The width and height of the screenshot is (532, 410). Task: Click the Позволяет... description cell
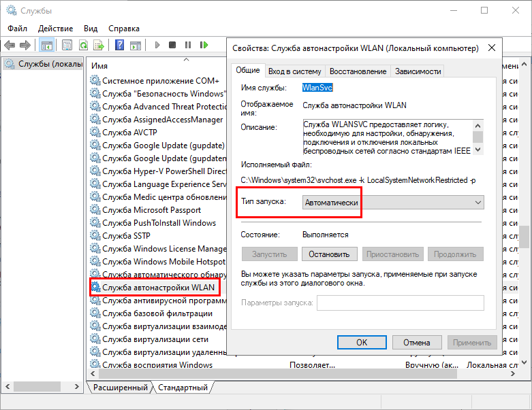click(312, 365)
